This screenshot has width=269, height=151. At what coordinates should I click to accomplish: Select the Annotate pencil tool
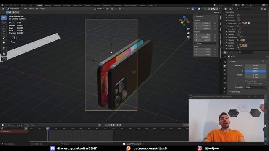coord(4,49)
